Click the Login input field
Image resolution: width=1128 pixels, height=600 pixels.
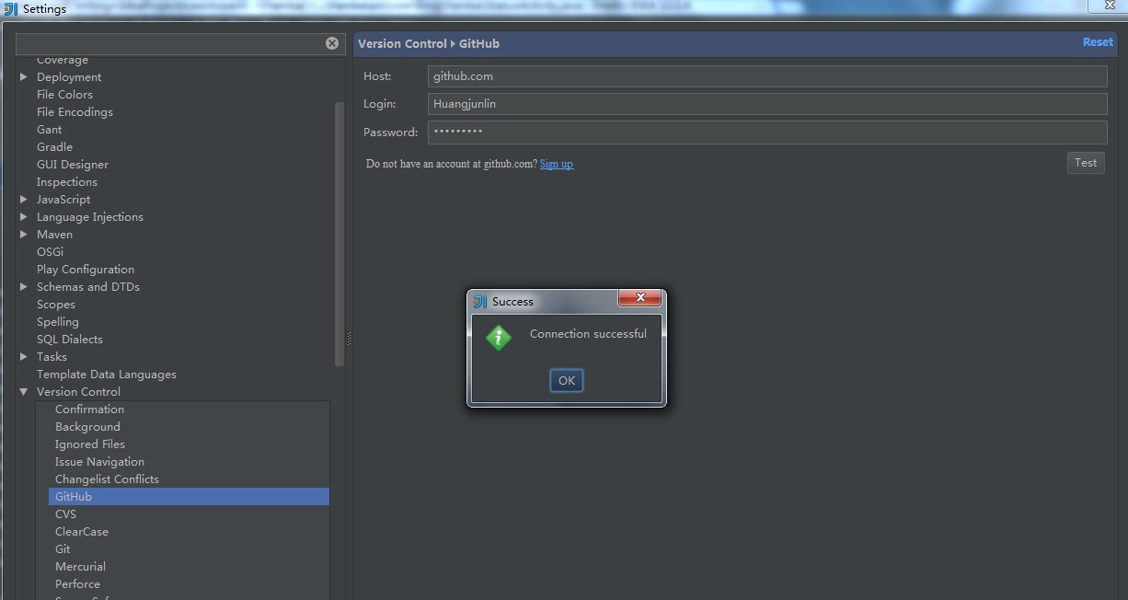[x=767, y=104]
